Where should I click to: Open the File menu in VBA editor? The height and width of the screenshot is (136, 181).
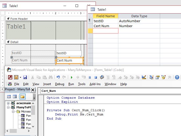point(17,84)
